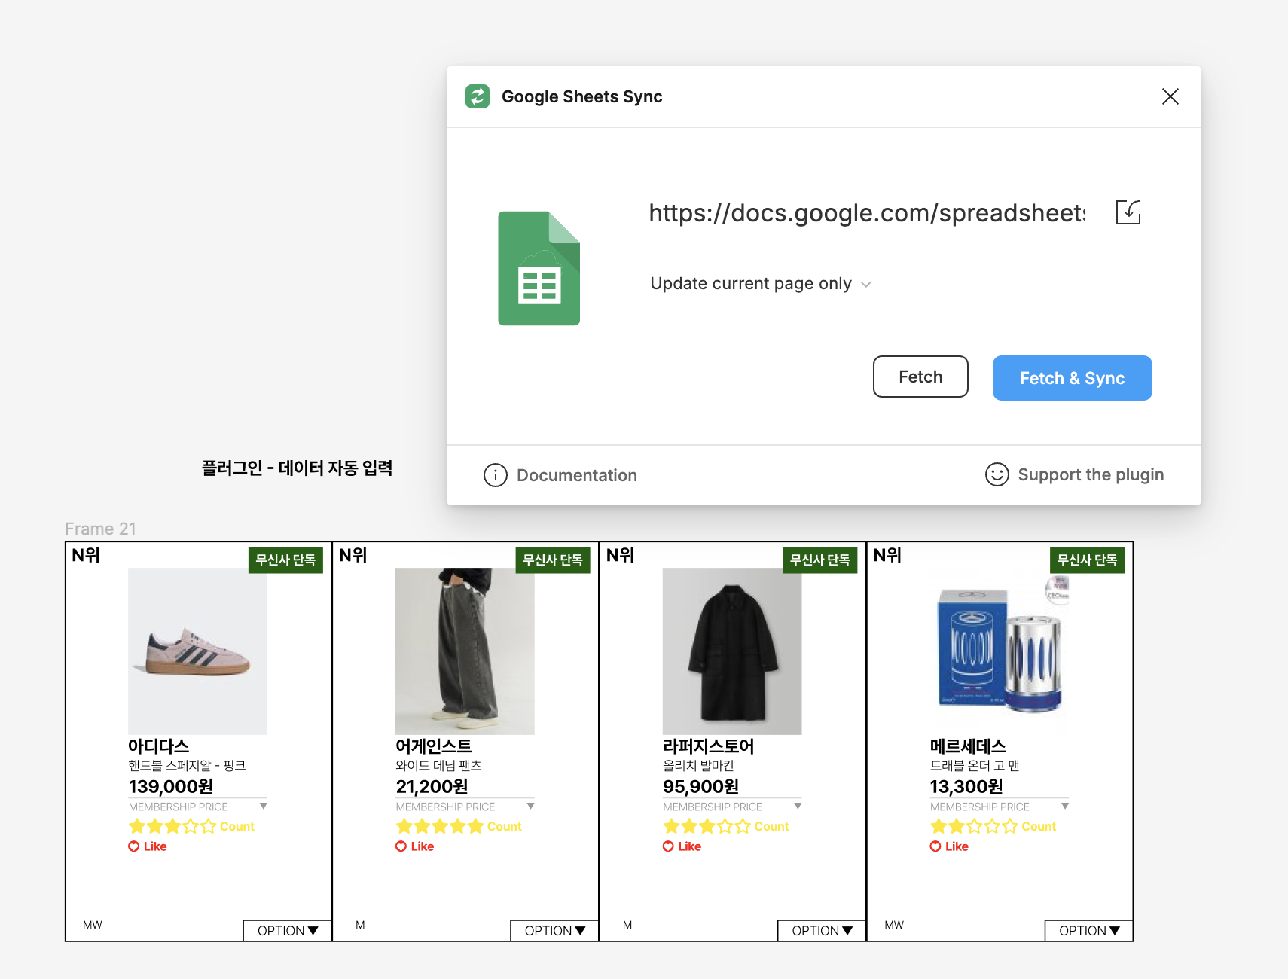The width and height of the screenshot is (1288, 979).
Task: Click the brand name 어게인스트
Action: pyautogui.click(x=434, y=746)
